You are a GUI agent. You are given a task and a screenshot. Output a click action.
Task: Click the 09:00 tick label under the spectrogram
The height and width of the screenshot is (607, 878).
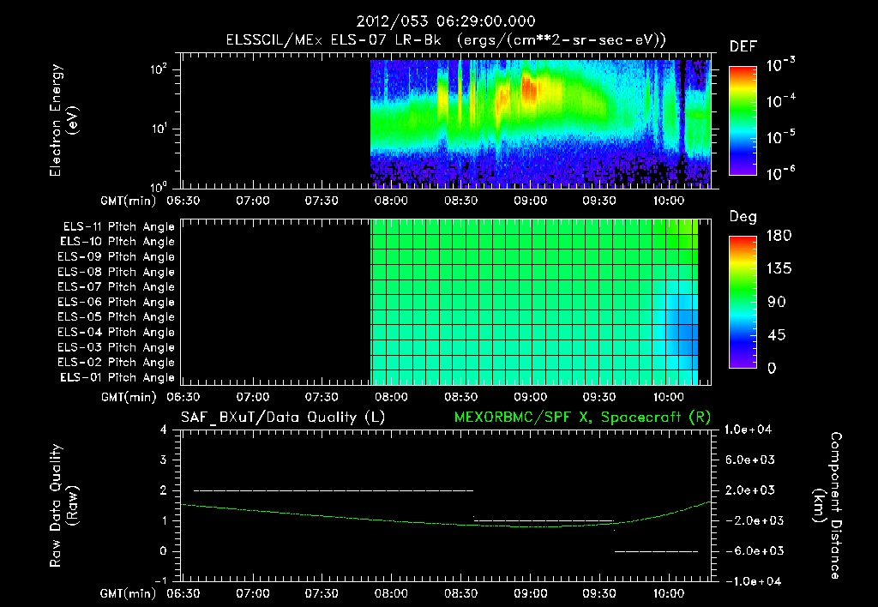click(530, 201)
